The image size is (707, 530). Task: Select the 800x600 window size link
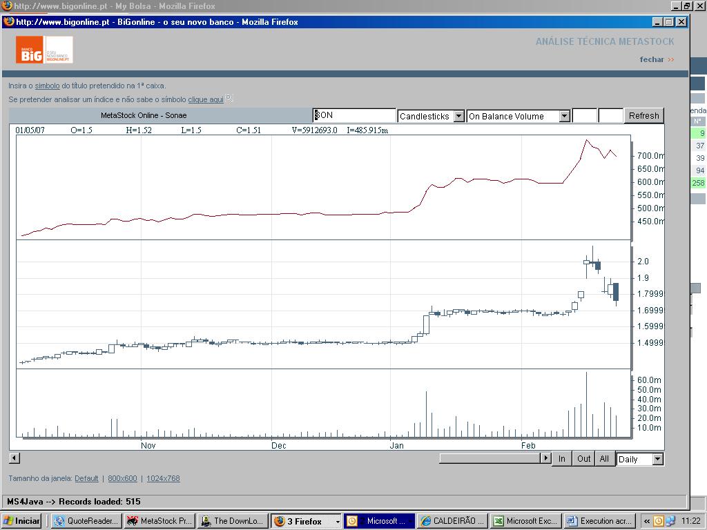[122, 479]
